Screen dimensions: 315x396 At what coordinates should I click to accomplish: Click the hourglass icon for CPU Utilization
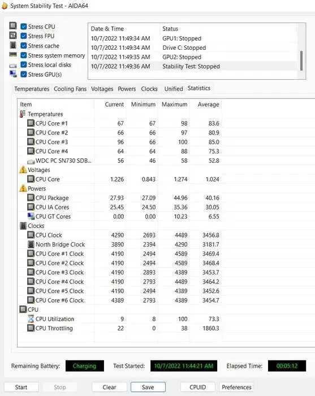[31, 318]
